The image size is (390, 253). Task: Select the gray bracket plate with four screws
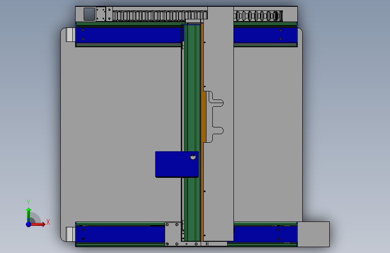click(173, 234)
